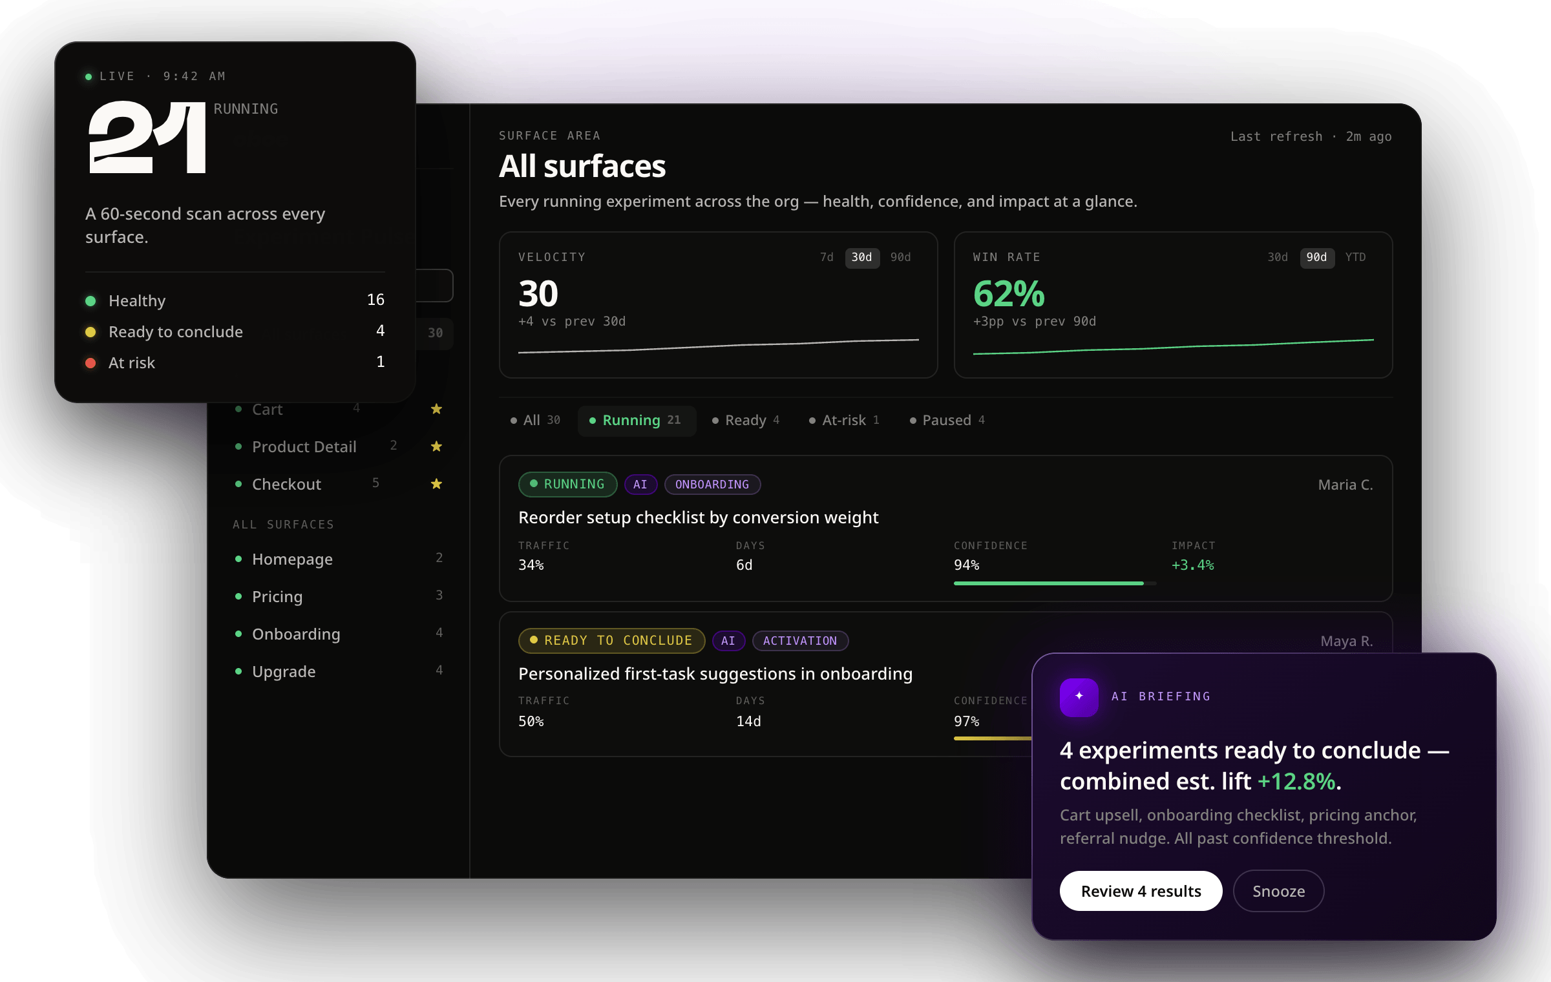Select 7d range in Velocity card
The height and width of the screenshot is (982, 1551).
pyautogui.click(x=827, y=257)
